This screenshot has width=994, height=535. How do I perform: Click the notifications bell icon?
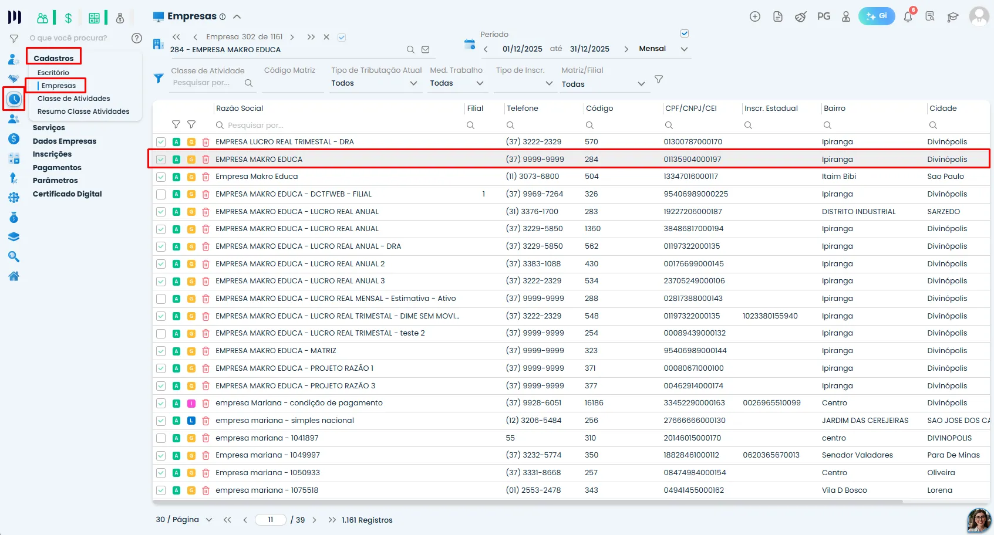click(x=908, y=16)
